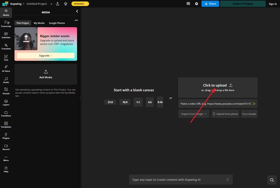
Task: Click the Share button
Action: [210, 4]
